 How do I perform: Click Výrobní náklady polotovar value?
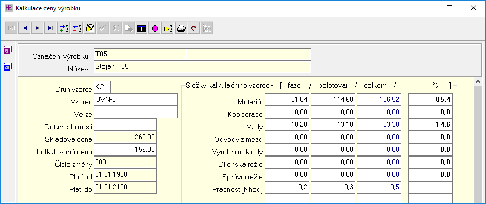click(333, 150)
